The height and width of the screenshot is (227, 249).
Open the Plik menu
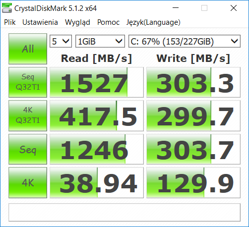coord(10,22)
